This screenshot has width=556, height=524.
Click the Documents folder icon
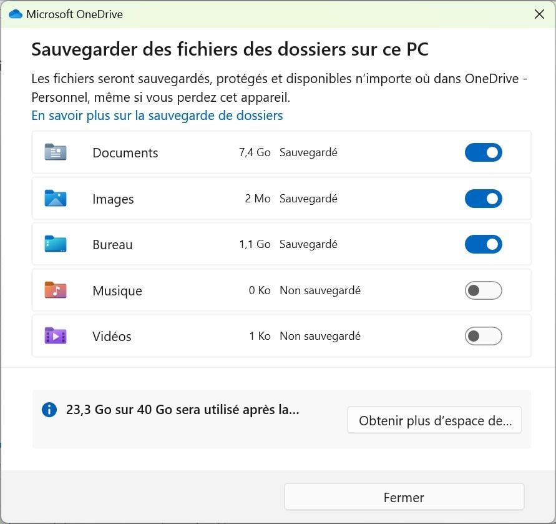[56, 152]
